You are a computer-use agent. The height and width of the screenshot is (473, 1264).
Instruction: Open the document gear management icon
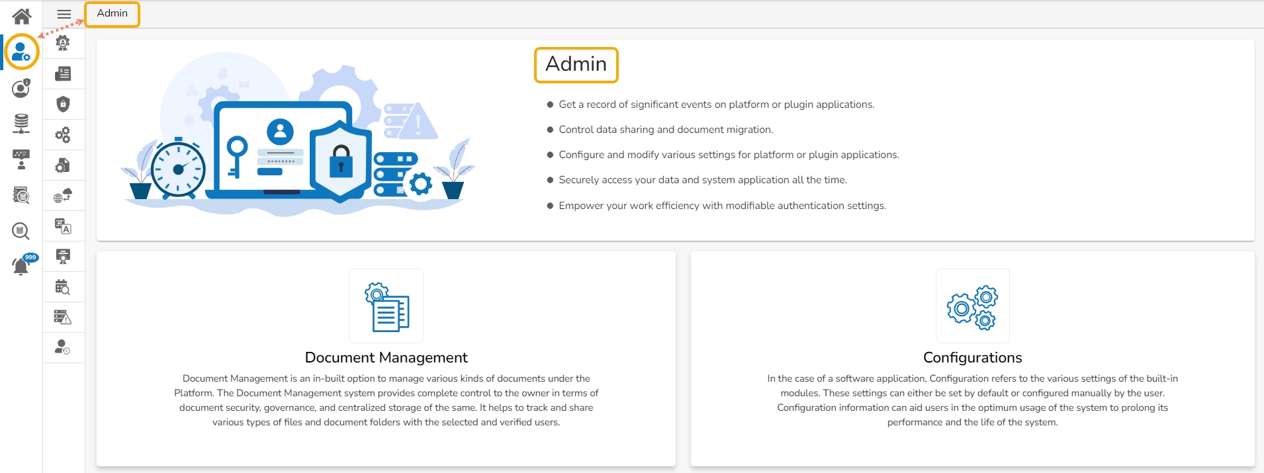[63, 165]
